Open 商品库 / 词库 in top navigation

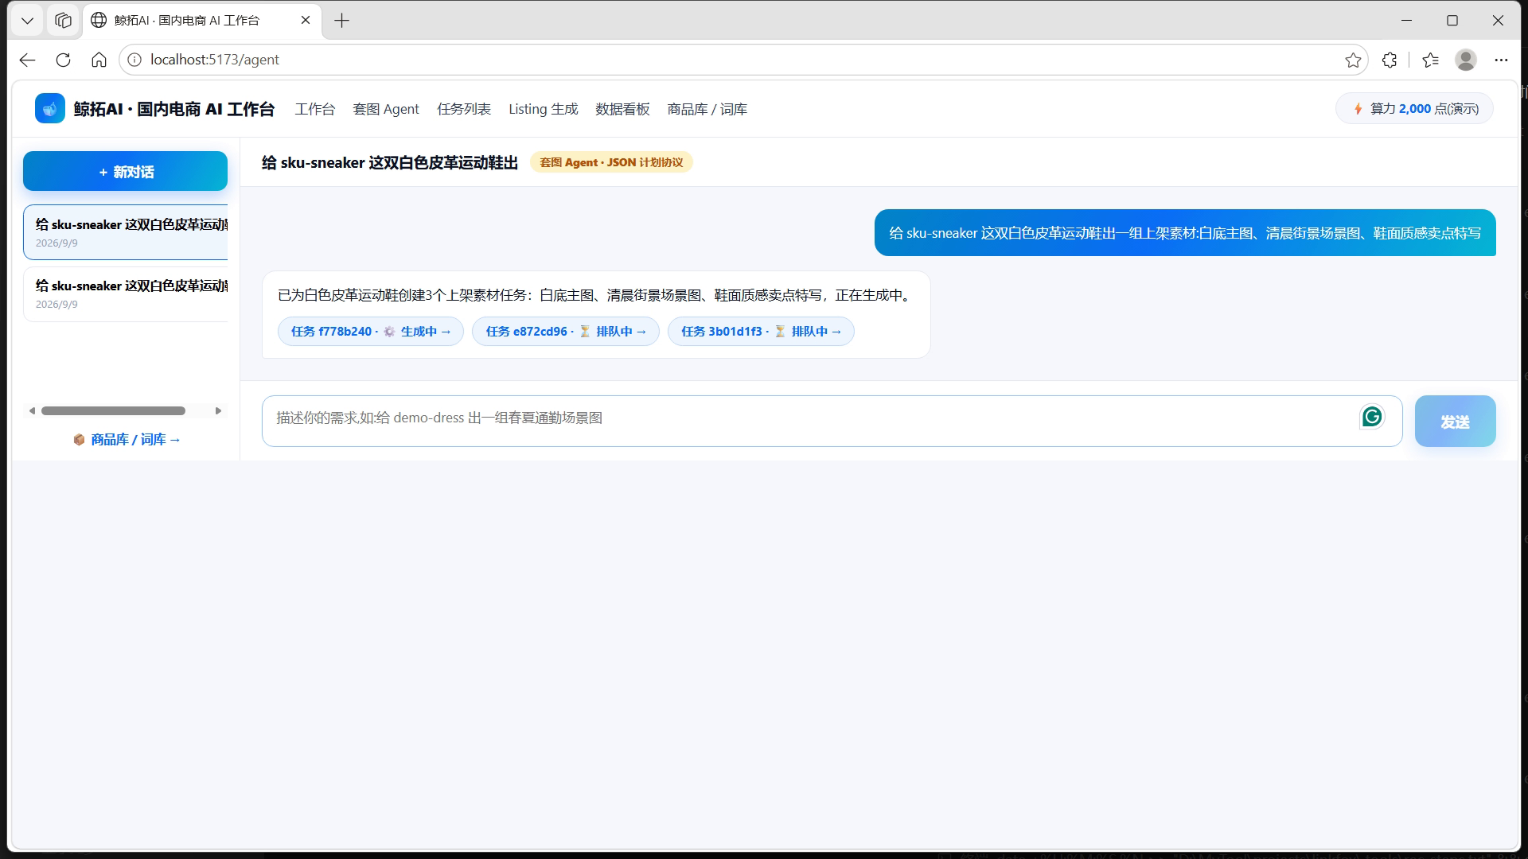click(707, 109)
